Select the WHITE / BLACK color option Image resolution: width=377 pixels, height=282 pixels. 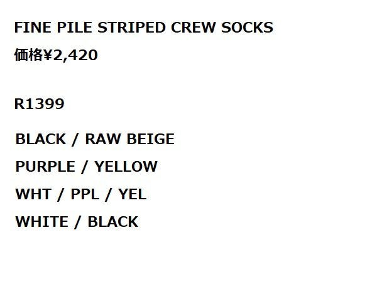pos(77,222)
